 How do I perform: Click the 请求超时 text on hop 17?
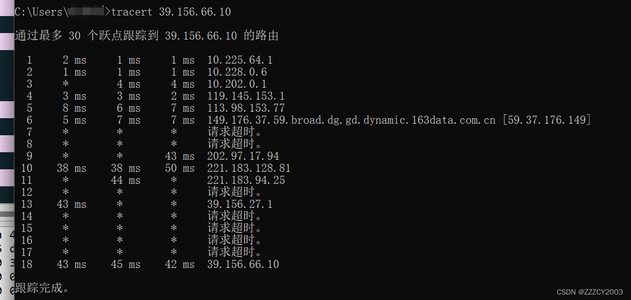coord(235,252)
